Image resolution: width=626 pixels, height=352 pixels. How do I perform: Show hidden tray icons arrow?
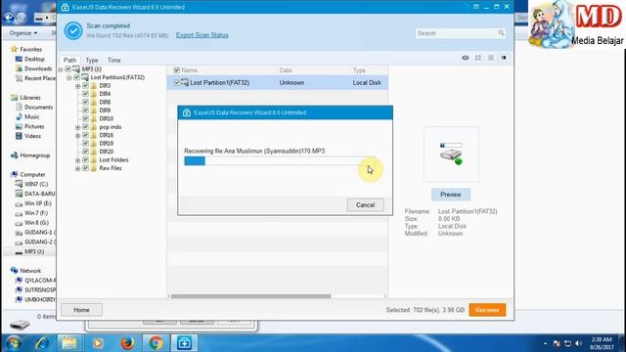(545, 343)
